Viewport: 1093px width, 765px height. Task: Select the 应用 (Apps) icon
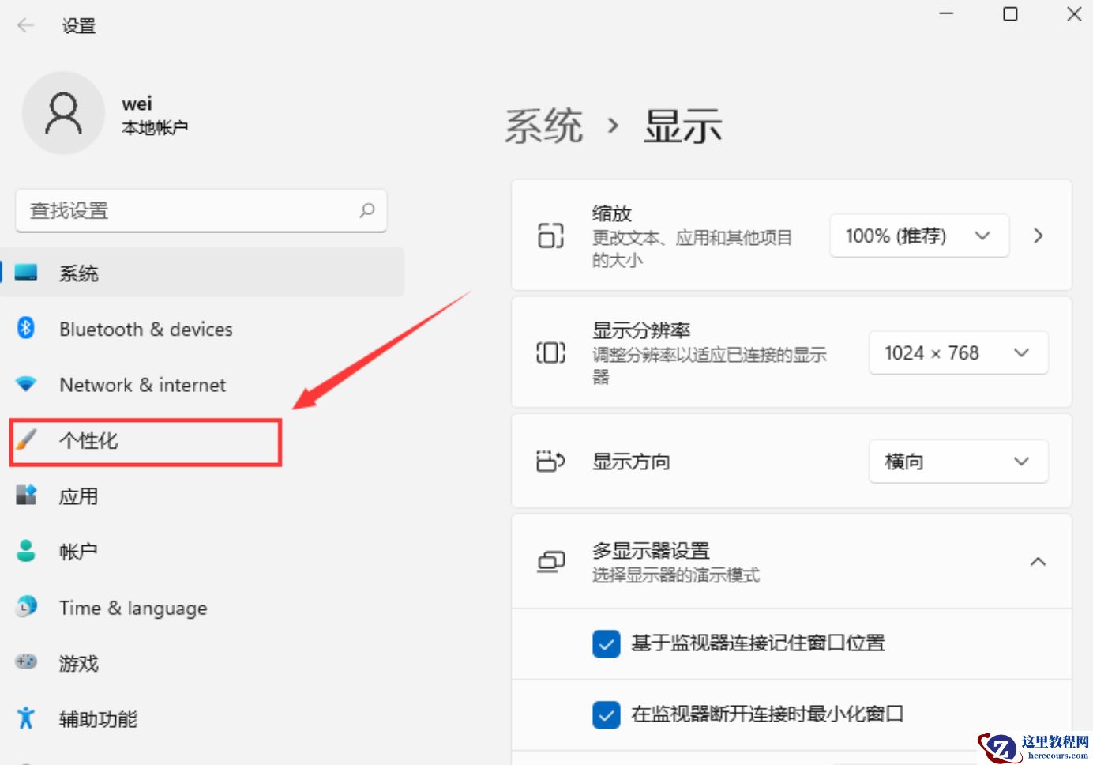[26, 496]
